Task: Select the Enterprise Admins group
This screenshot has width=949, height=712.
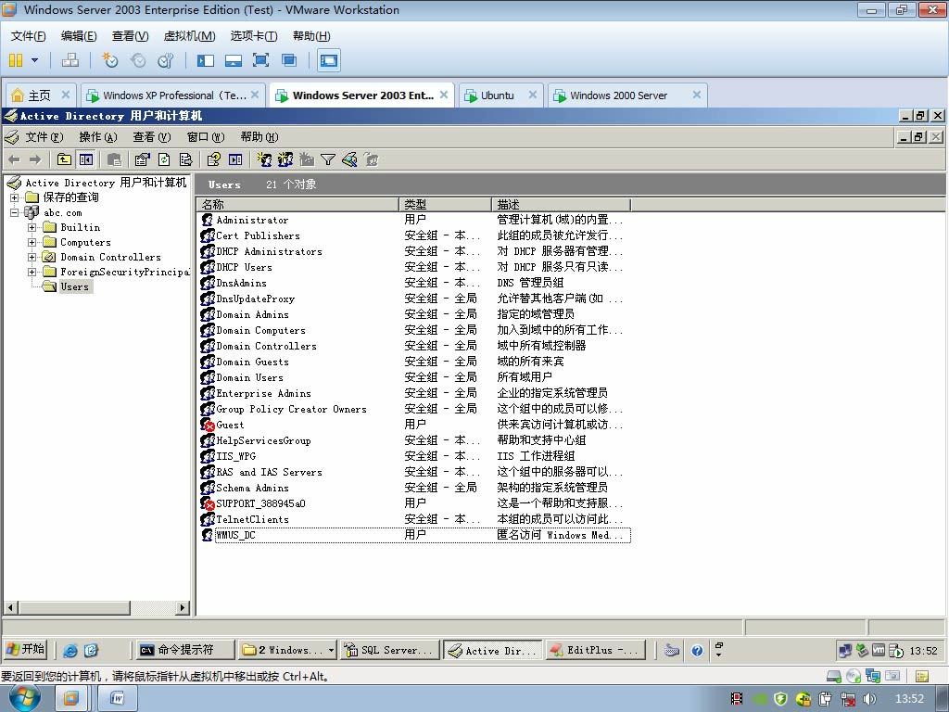Action: pyautogui.click(x=263, y=393)
